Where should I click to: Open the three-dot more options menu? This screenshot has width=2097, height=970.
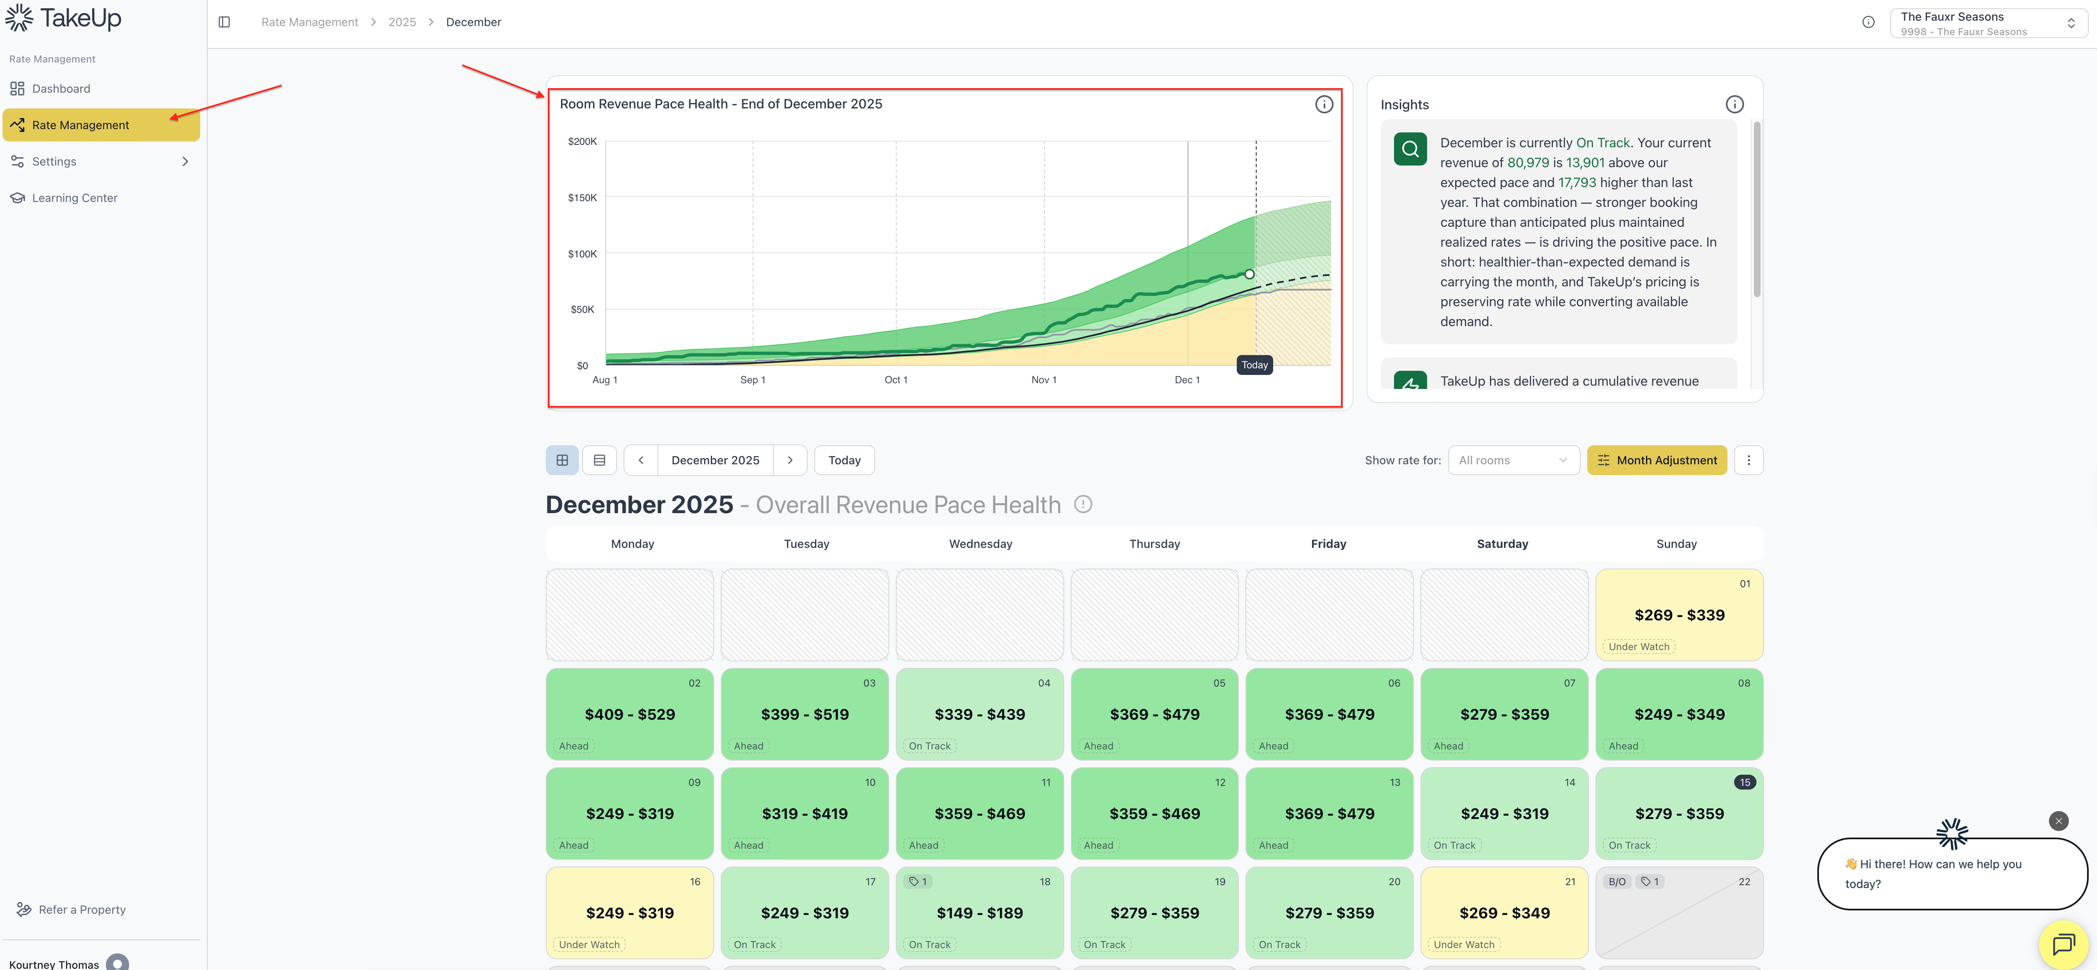click(x=1748, y=460)
